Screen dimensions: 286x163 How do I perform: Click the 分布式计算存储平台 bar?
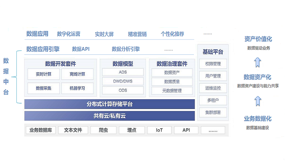(109, 104)
